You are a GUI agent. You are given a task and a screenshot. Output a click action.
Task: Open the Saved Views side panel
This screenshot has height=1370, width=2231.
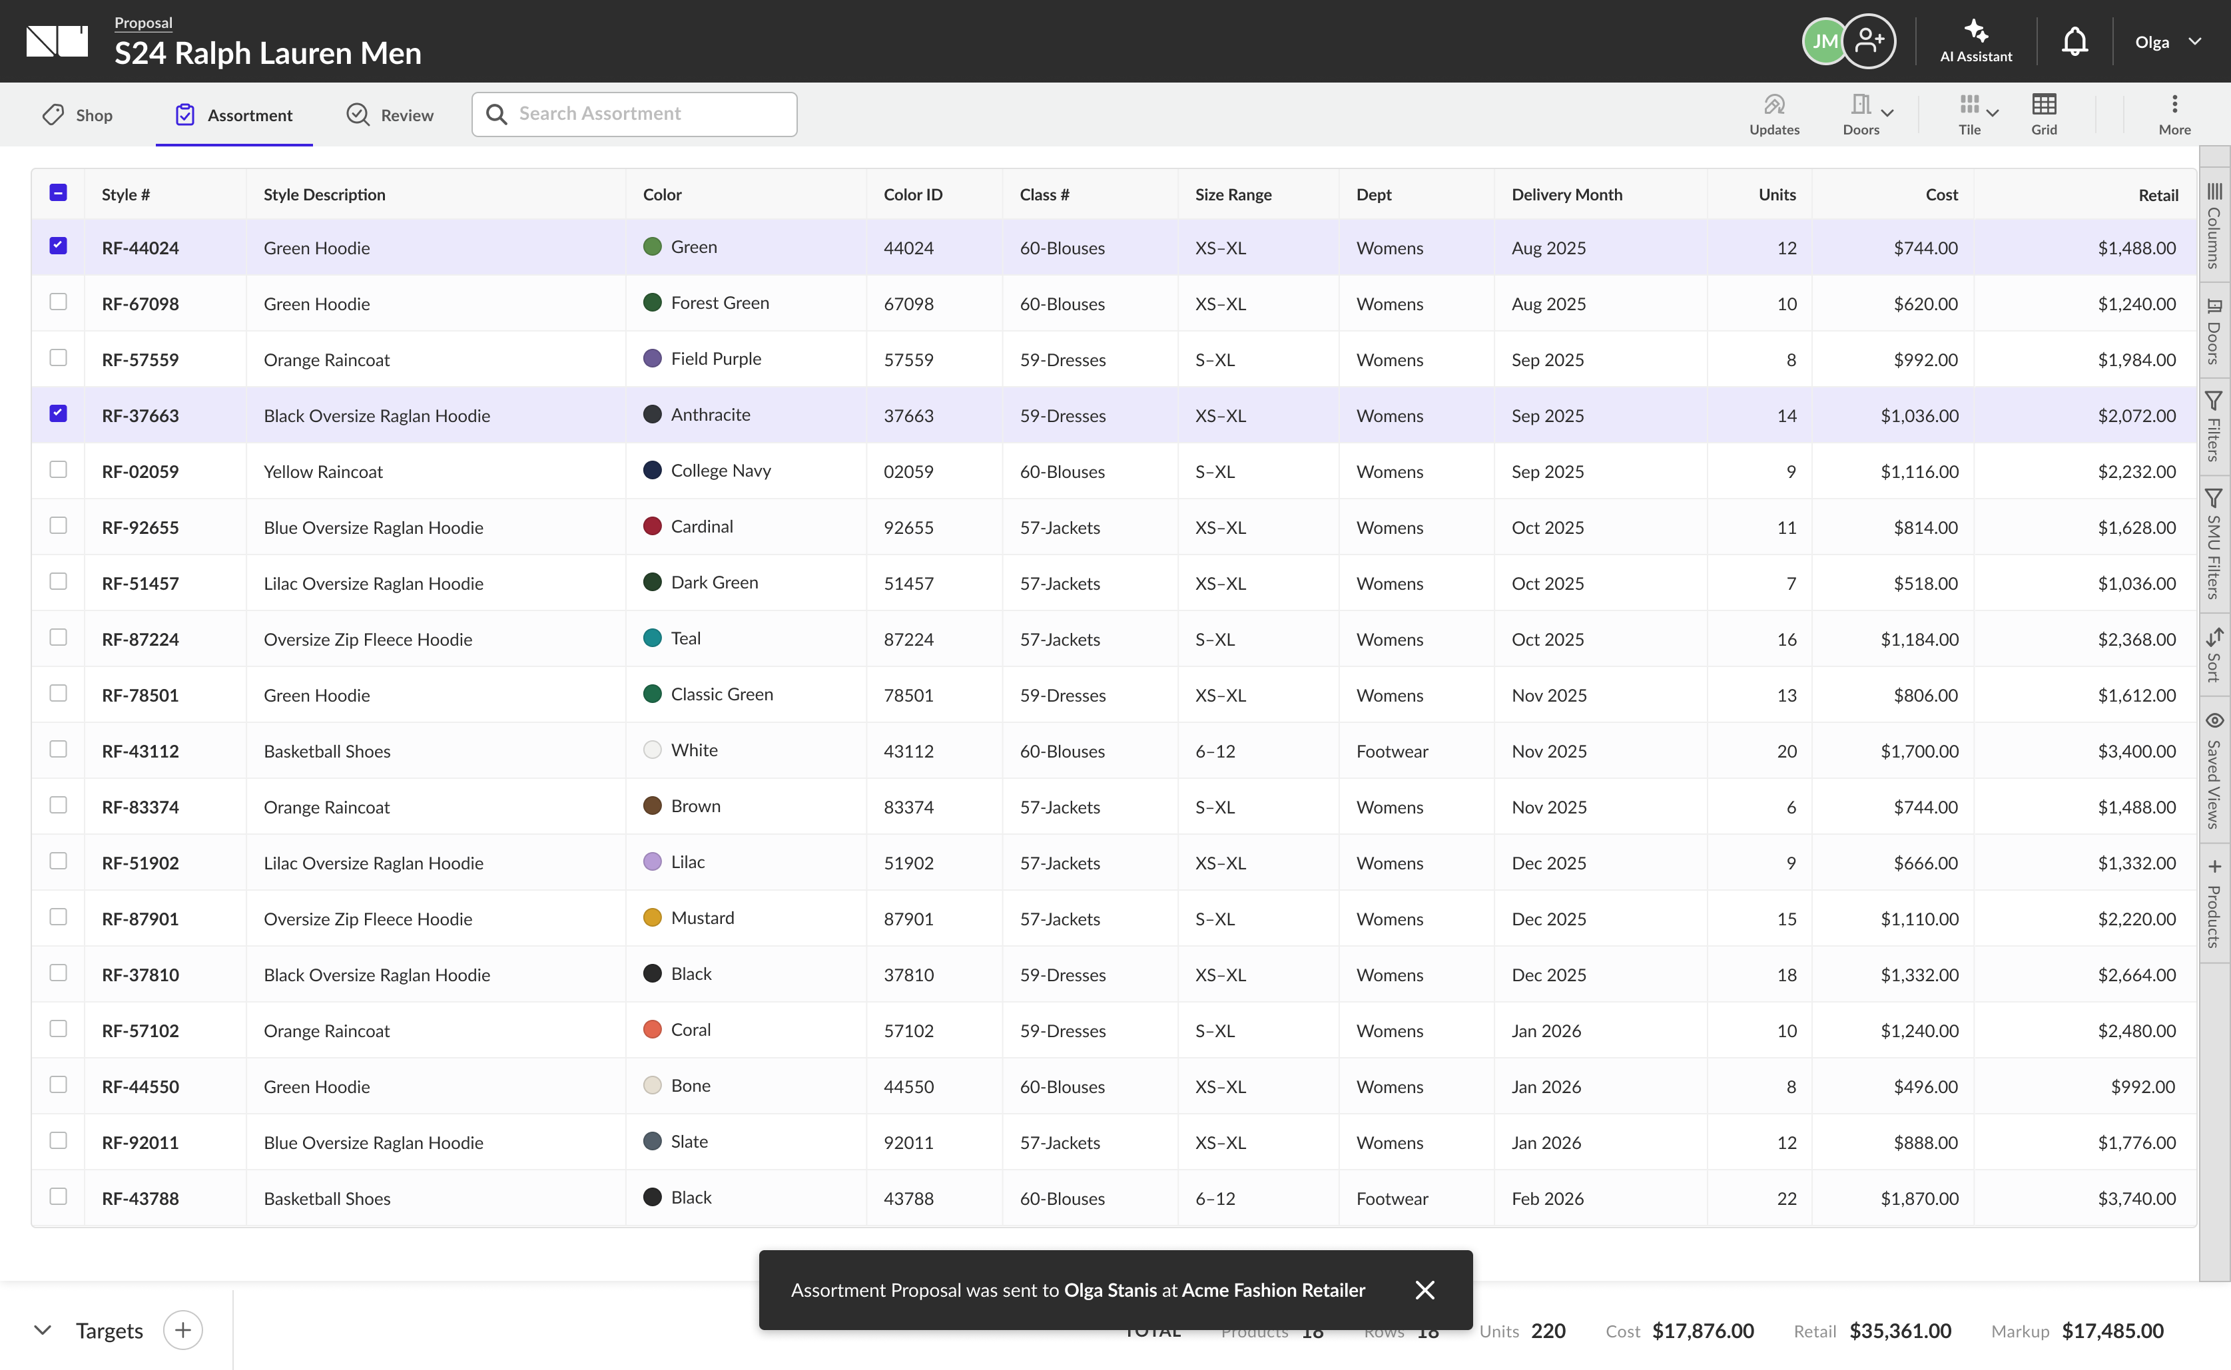[x=2214, y=771]
